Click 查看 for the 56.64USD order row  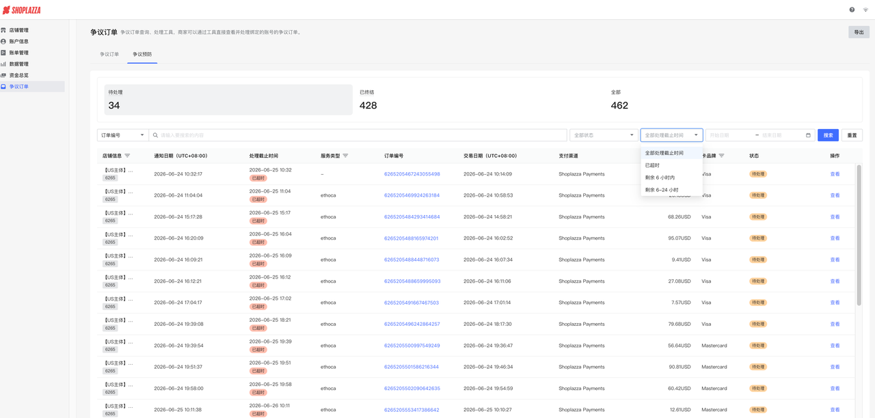coord(835,346)
